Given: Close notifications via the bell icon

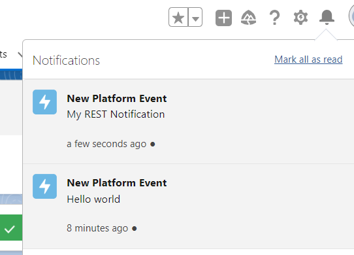Looking at the screenshot, I should click(327, 17).
